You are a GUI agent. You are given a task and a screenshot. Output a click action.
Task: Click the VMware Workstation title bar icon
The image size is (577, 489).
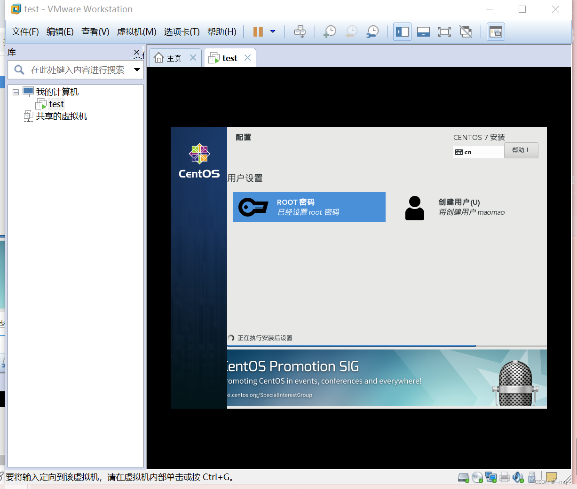pyautogui.click(x=16, y=9)
